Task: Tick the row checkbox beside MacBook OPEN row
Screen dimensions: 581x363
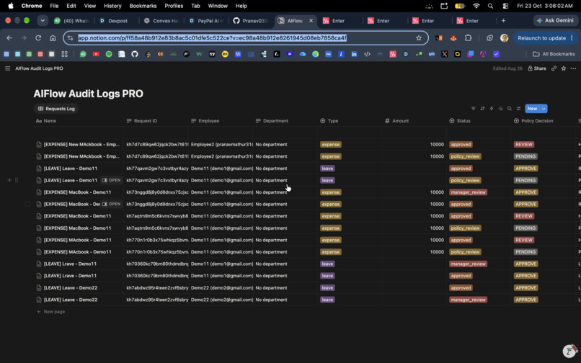Action: click(27, 204)
